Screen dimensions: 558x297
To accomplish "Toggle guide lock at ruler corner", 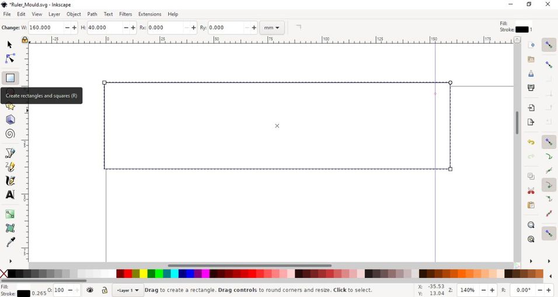I will click(x=25, y=40).
